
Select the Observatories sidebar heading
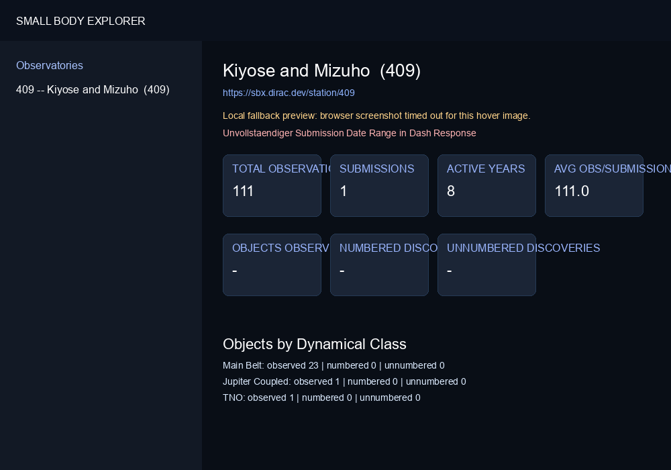[50, 66]
